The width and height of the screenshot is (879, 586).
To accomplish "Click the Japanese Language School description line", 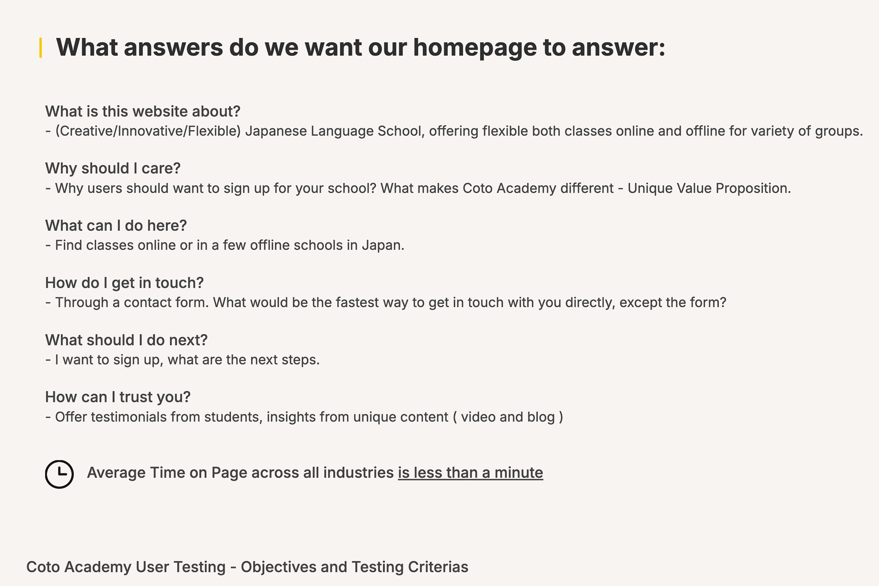I will tap(454, 131).
